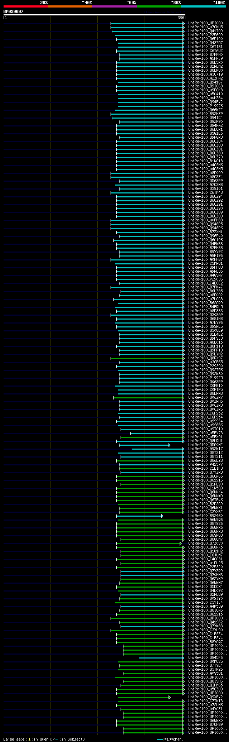Select the UniRef100_A3C7T9 label
229x742 pixels.
pos(205,74)
